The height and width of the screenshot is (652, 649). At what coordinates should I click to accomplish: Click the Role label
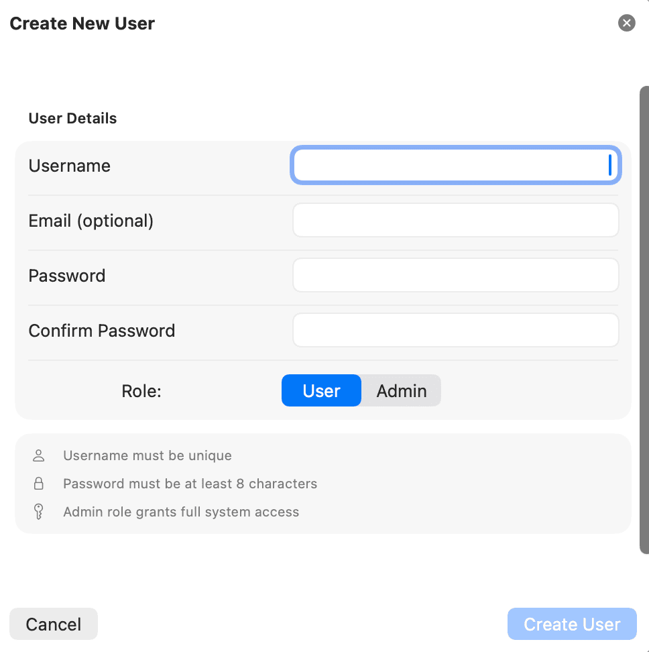point(141,390)
